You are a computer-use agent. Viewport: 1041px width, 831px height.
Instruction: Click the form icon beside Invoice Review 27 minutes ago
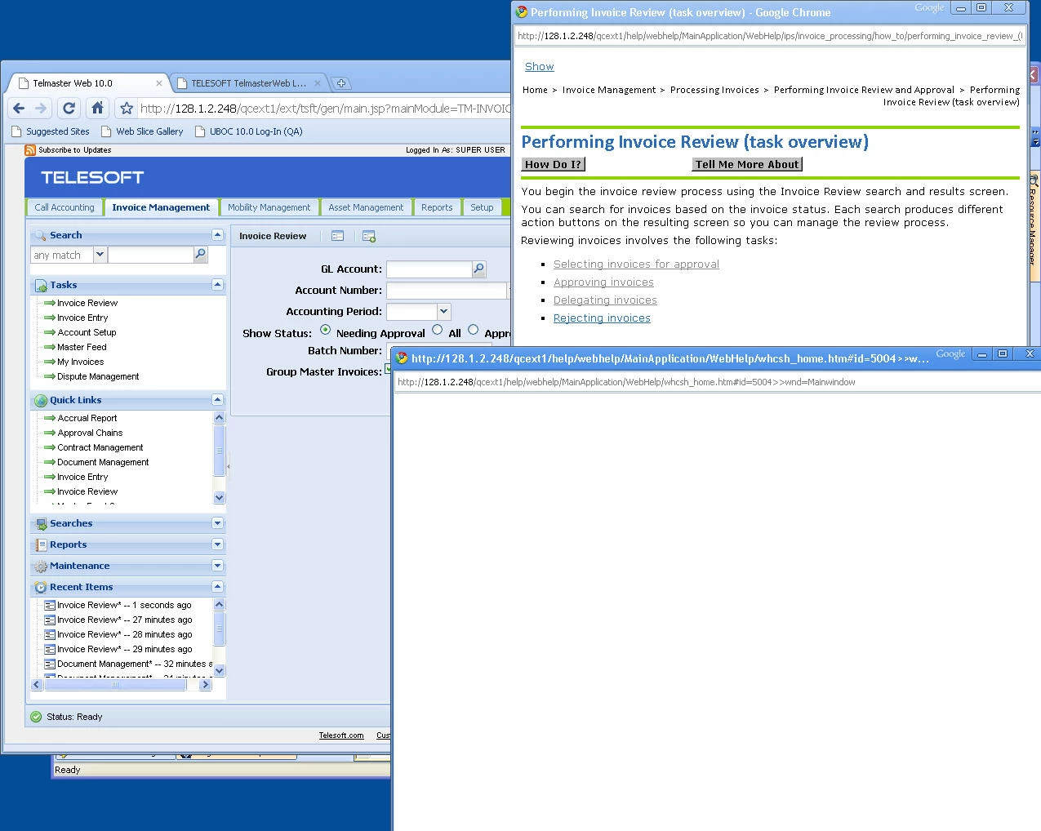pos(50,620)
